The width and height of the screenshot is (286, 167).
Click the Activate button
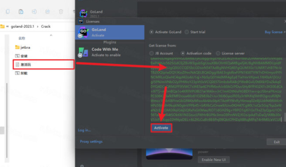coord(161,128)
